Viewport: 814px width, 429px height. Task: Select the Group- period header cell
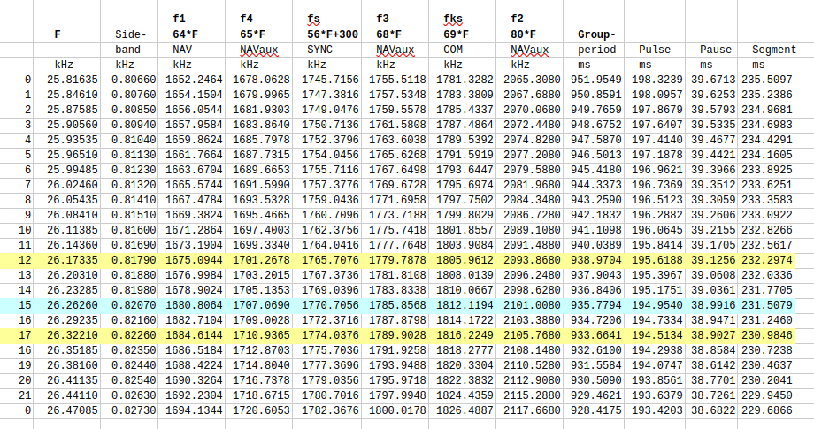pyautogui.click(x=599, y=42)
